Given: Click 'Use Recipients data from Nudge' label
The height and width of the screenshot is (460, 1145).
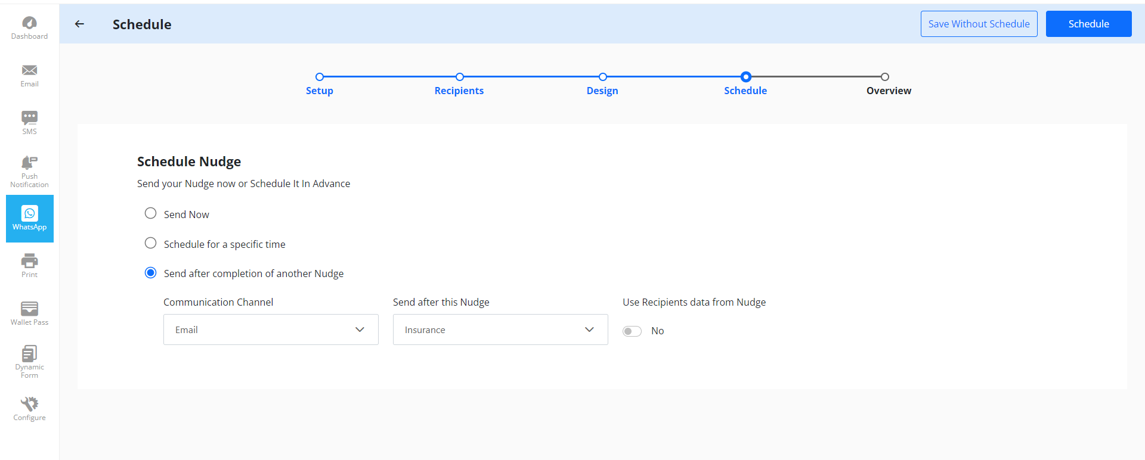Looking at the screenshot, I should 694,302.
